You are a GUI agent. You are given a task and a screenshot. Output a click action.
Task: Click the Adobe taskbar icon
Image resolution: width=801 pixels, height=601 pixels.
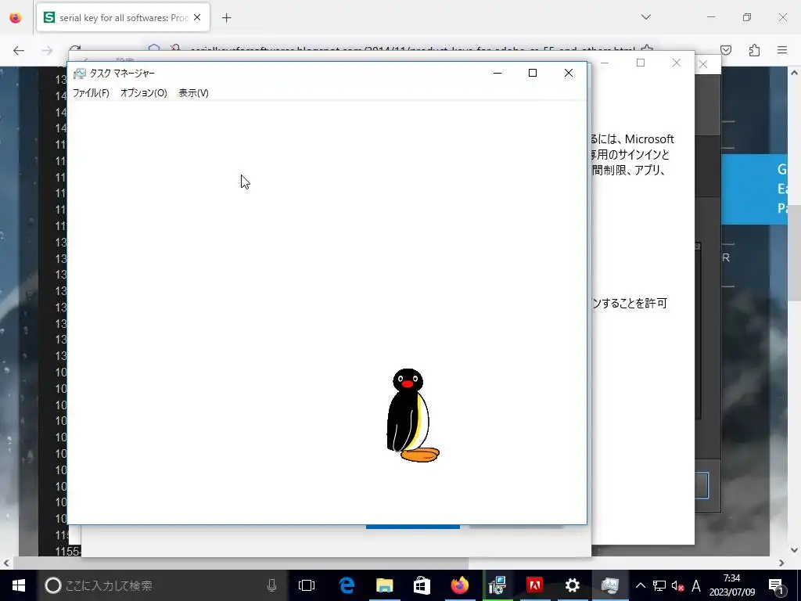click(x=535, y=585)
